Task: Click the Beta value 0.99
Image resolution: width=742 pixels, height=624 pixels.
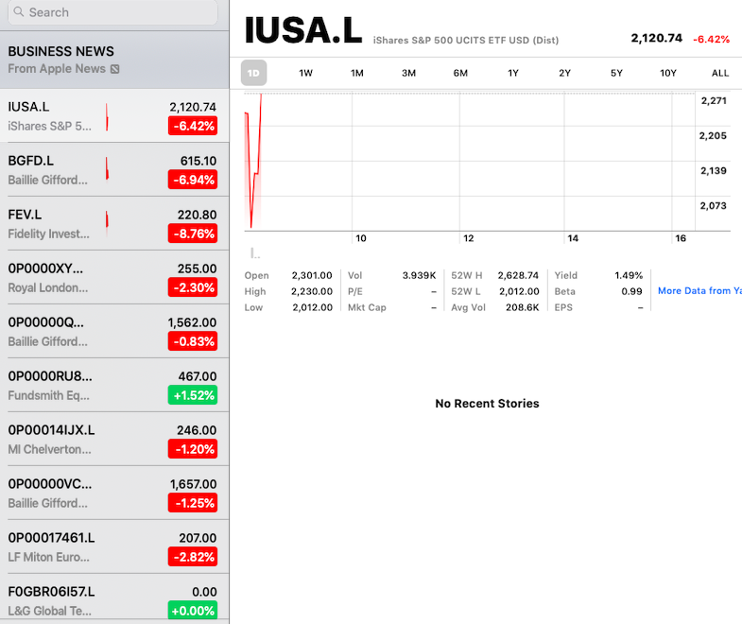Action: tap(631, 291)
